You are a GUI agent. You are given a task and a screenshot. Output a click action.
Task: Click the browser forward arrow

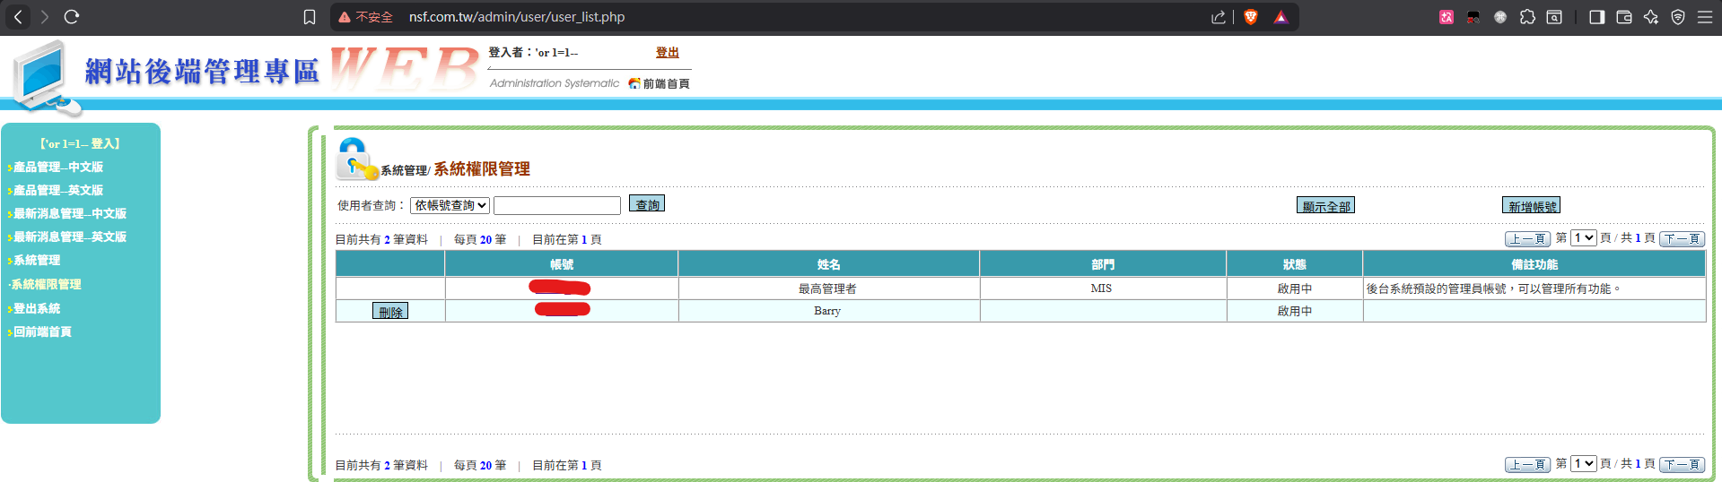tap(45, 17)
